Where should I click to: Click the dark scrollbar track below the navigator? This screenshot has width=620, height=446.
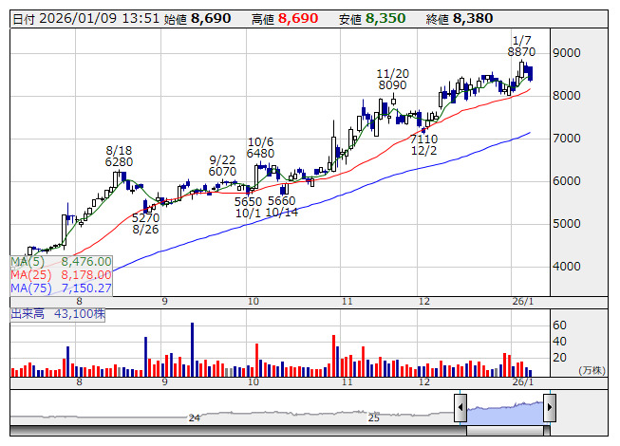tap(238, 431)
